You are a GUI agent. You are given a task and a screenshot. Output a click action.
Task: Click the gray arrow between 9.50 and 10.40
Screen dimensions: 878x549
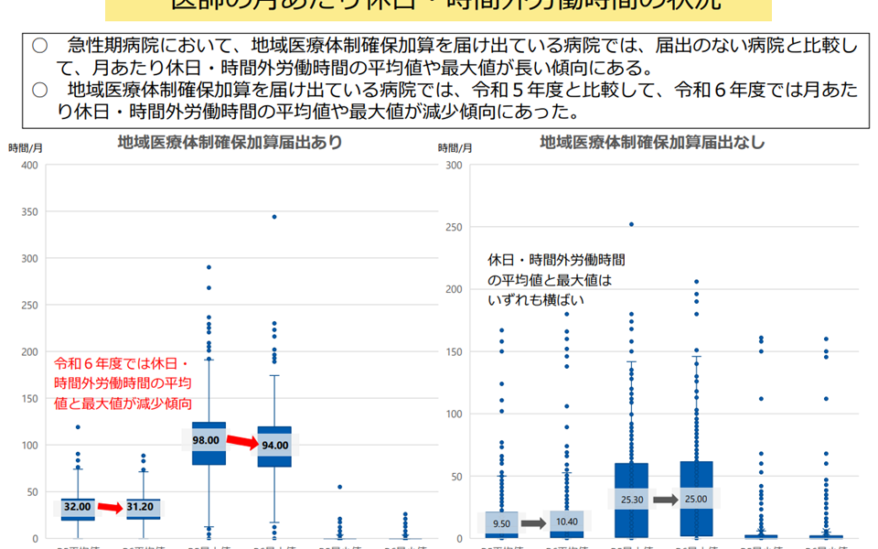click(x=532, y=524)
